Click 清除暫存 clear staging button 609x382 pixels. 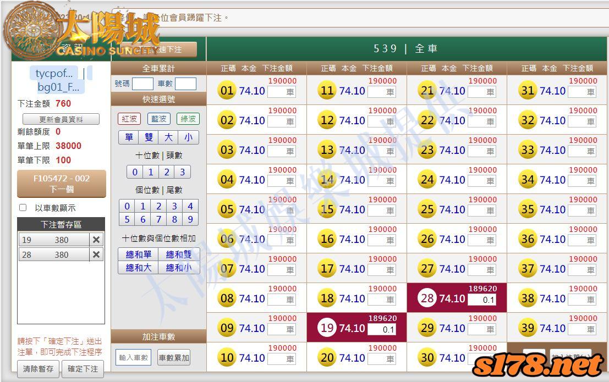pos(38,369)
